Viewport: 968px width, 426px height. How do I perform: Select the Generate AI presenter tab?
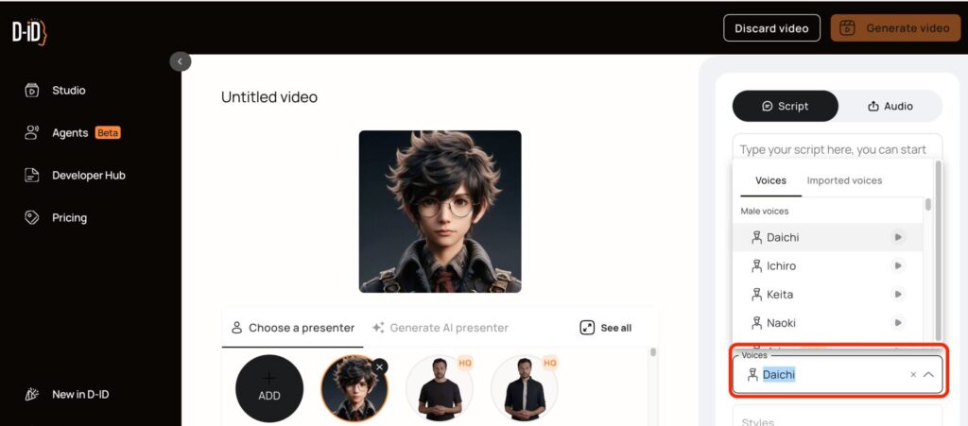[x=441, y=328]
